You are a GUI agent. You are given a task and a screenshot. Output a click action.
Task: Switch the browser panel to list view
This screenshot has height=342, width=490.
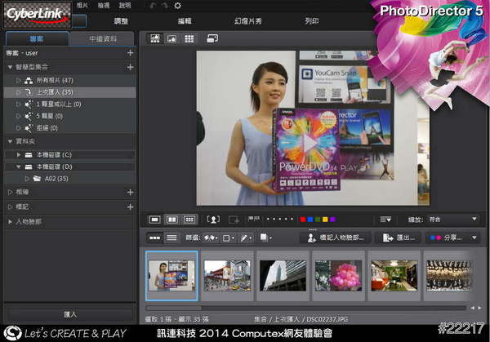171,238
